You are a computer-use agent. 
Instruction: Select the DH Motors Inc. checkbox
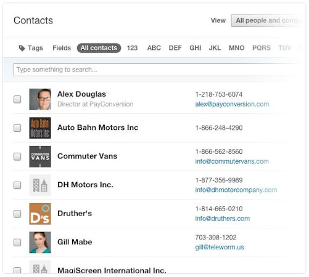click(x=17, y=185)
